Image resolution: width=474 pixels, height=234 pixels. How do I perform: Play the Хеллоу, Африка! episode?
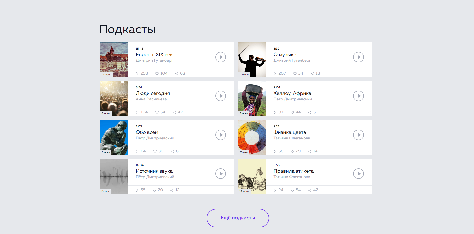coord(358,96)
